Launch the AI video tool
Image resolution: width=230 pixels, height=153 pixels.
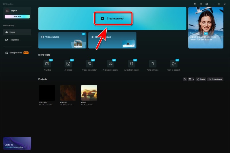coord(47,65)
